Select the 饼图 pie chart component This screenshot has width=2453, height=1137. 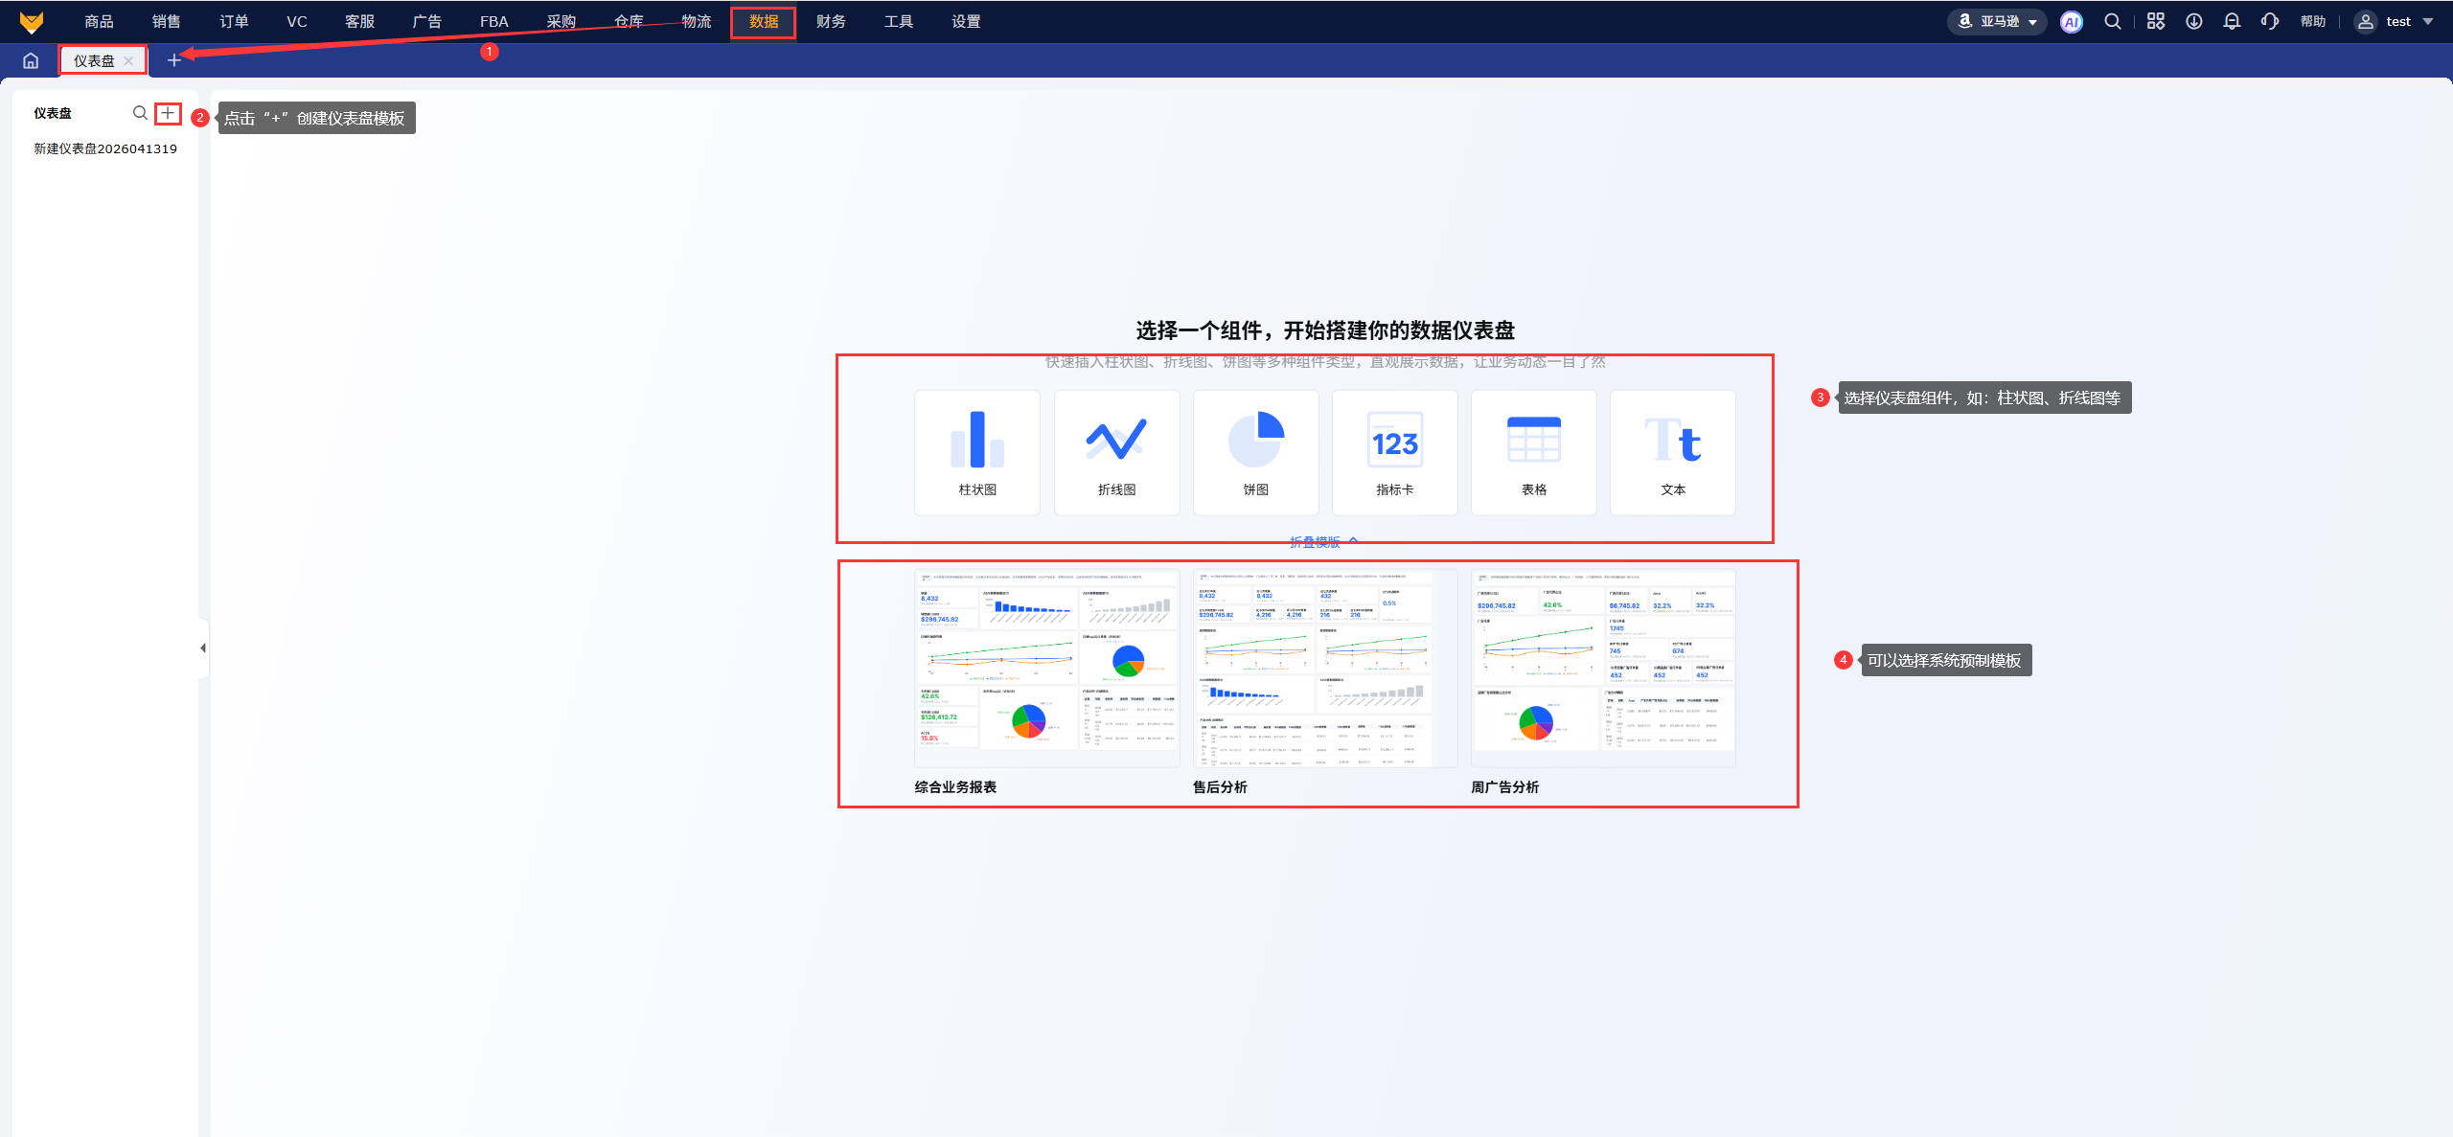1255,452
